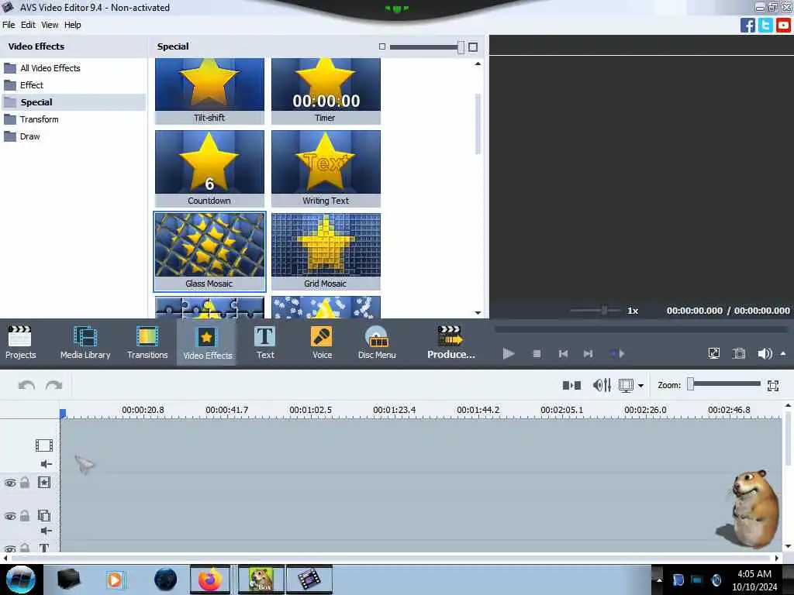Click the main video track film icon

(x=44, y=445)
